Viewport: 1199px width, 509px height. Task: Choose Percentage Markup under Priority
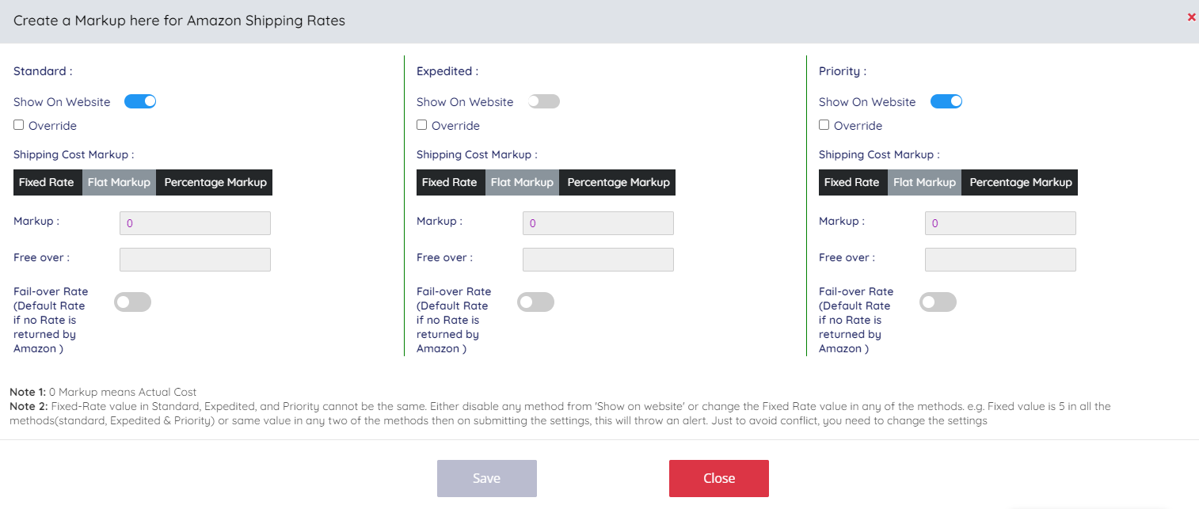[1020, 182]
